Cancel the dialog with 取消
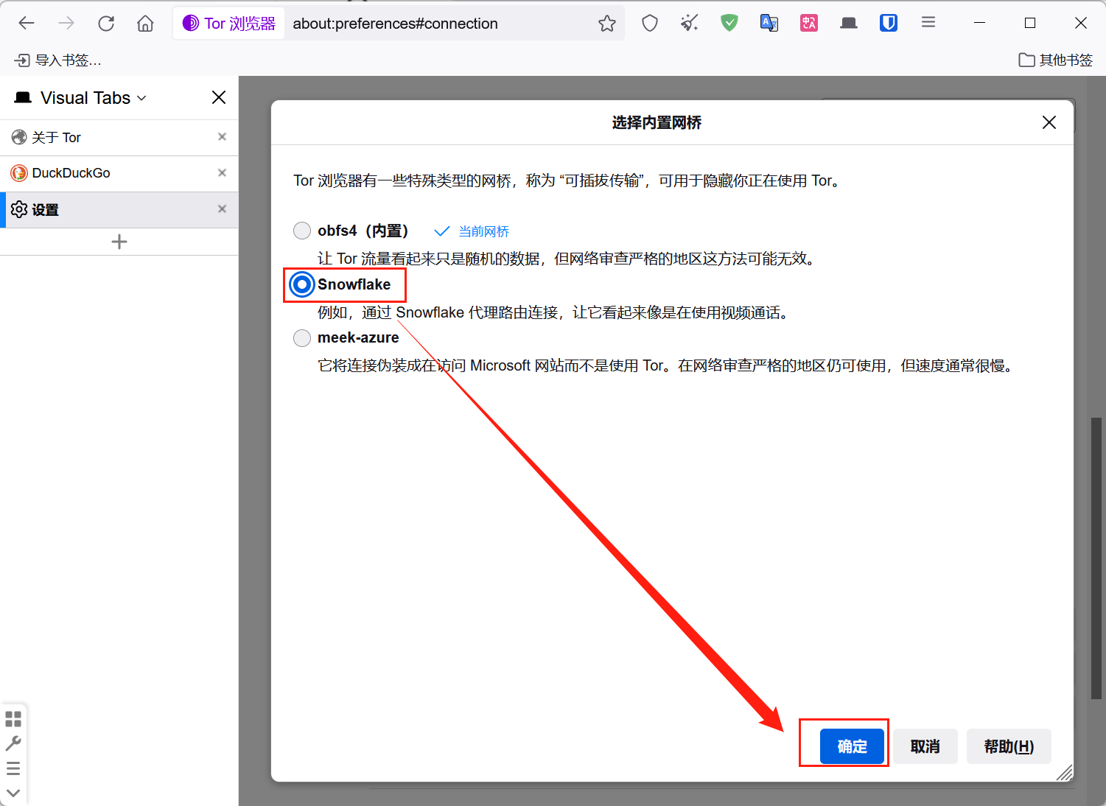The width and height of the screenshot is (1106, 806). click(925, 746)
